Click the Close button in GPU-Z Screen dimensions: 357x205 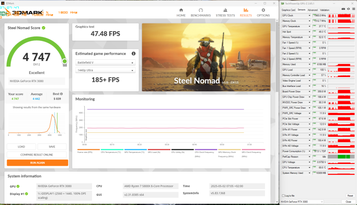[x=348, y=201]
